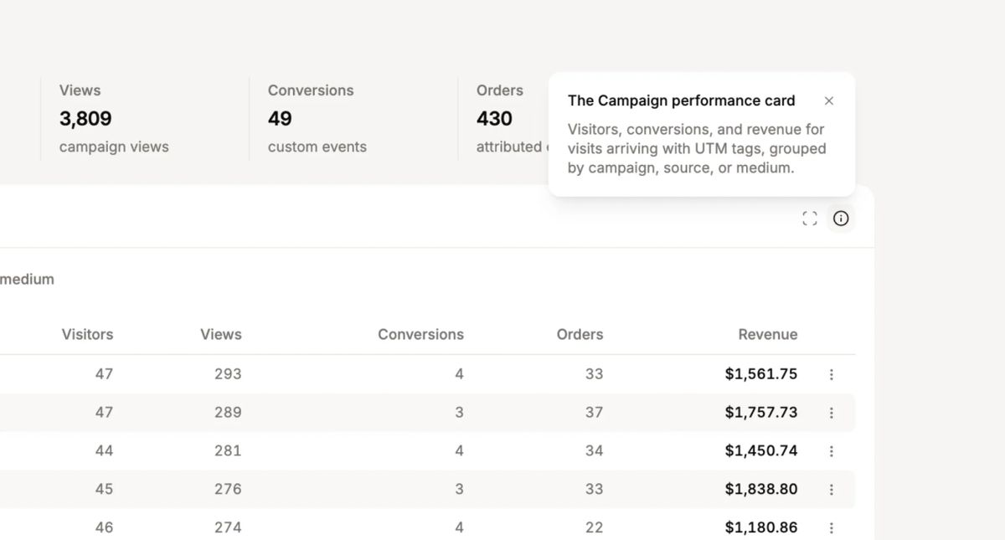
Task: Open row menu for $1,180.86 revenue
Action: pyautogui.click(x=832, y=527)
